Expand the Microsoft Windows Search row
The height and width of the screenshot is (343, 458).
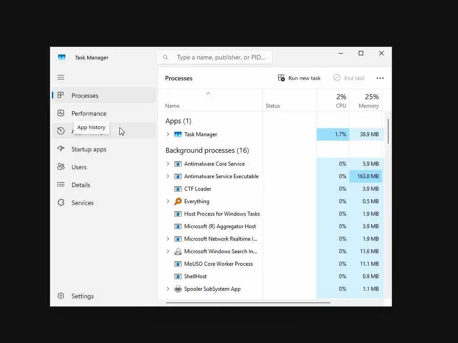click(x=168, y=251)
